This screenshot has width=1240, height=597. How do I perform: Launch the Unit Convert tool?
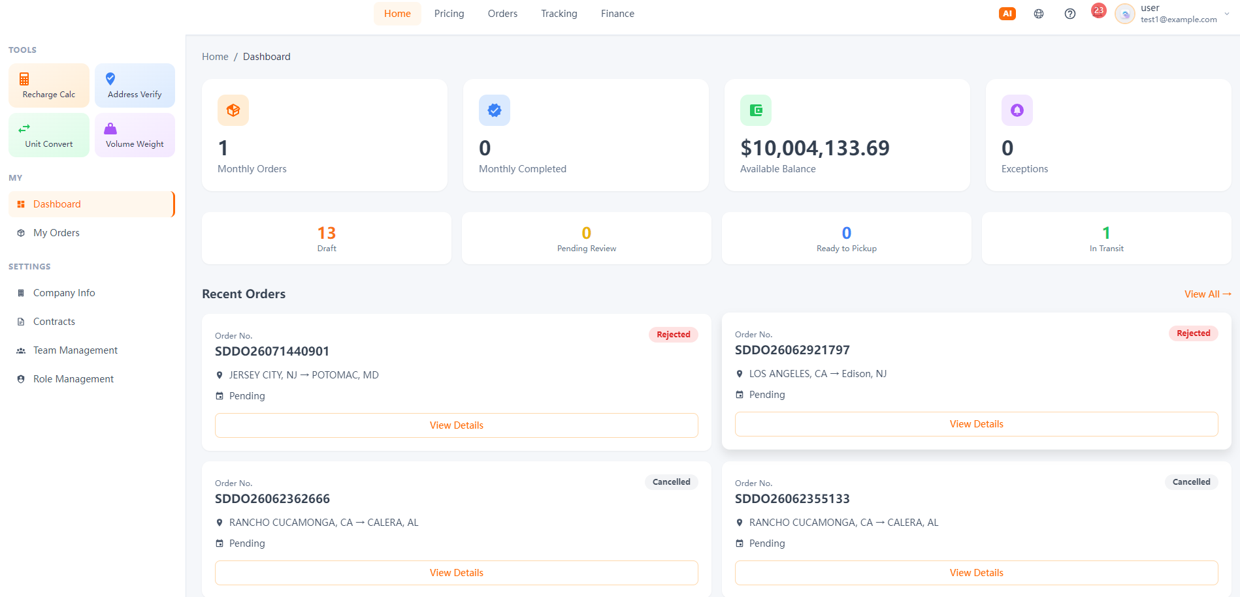point(49,135)
